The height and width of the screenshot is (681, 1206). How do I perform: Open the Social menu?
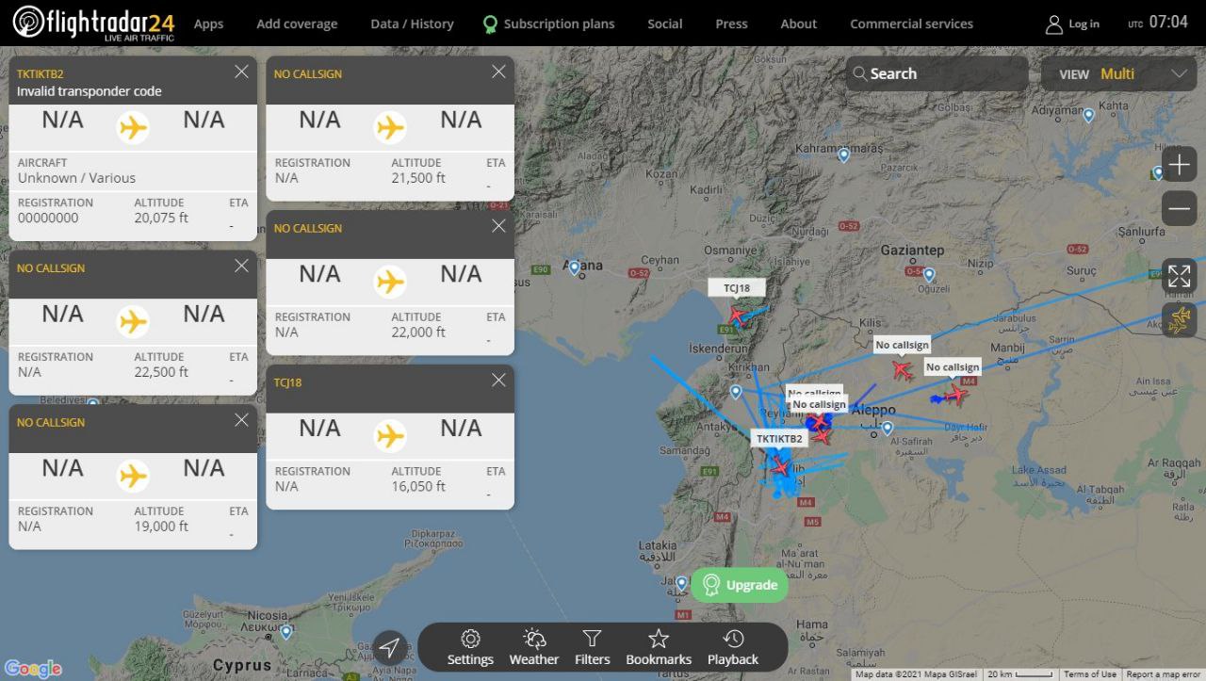pyautogui.click(x=664, y=24)
